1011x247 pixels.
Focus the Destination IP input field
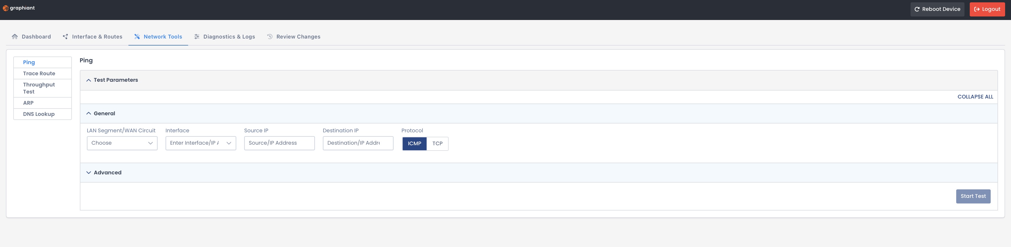click(x=358, y=143)
